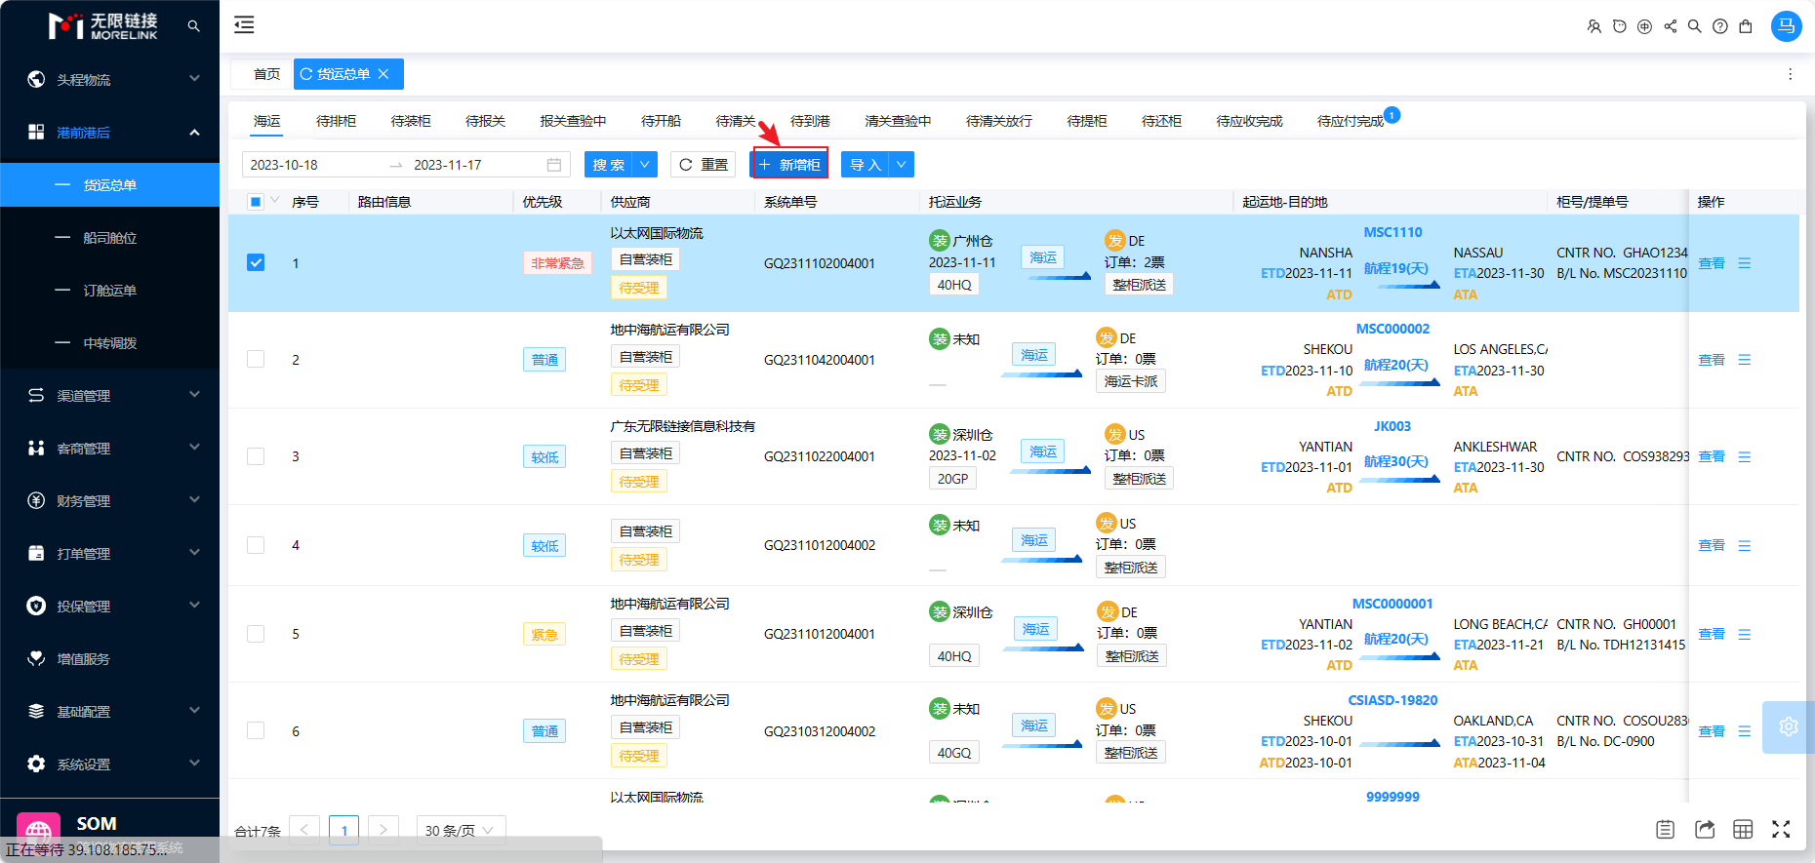Viewport: 1815px width, 863px height.
Task: Check row 5 checkbox GQ2311012004001
Action: (256, 634)
